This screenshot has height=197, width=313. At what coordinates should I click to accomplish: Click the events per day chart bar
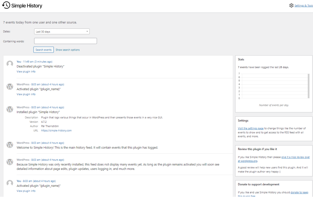(x=308, y=86)
